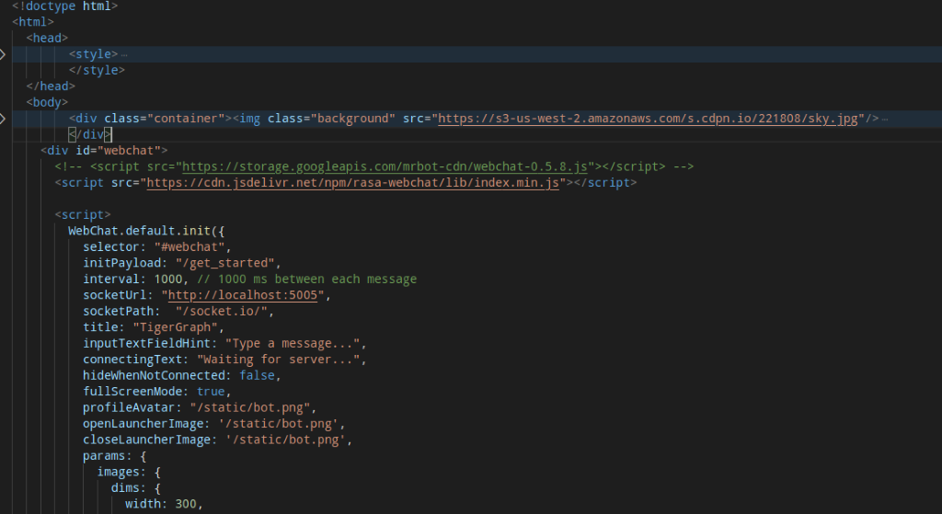
Task: Click the profileAvatar "/static/bot.png" value
Action: click(x=249, y=407)
